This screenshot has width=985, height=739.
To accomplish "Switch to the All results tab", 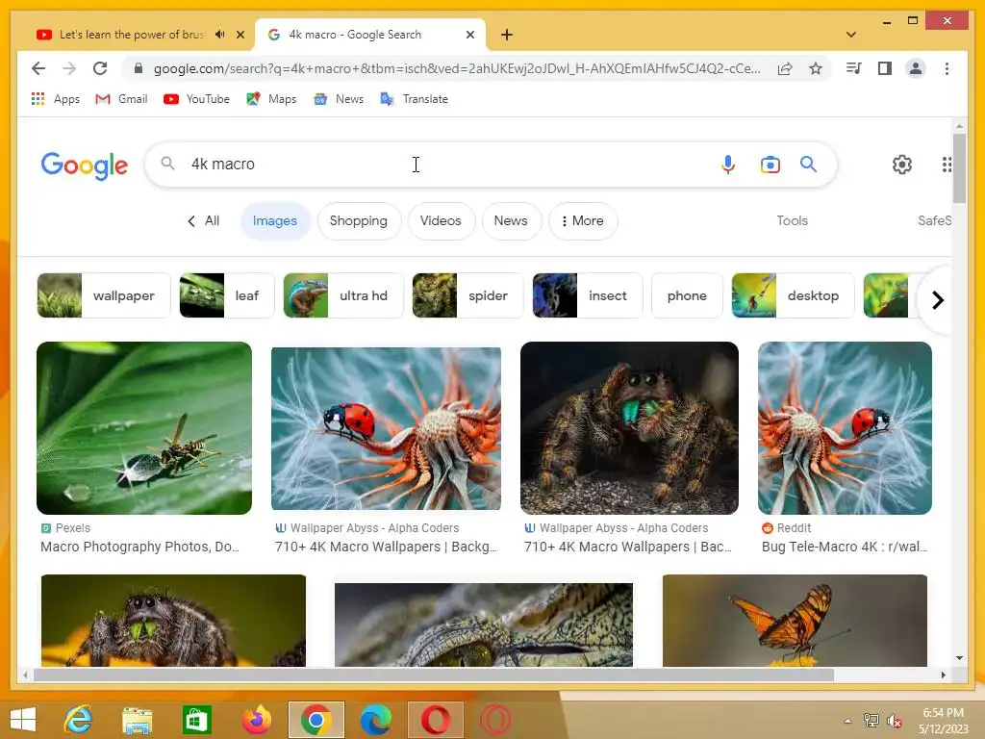I will 204,220.
